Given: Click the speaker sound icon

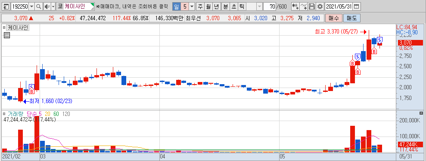Looking at the screenshot, I should (47, 6).
